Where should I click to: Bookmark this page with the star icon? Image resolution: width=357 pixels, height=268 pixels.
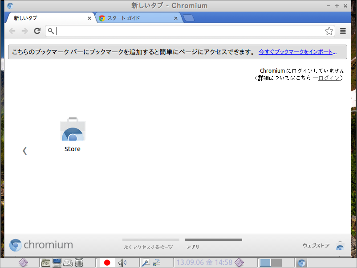pyautogui.click(x=329, y=31)
